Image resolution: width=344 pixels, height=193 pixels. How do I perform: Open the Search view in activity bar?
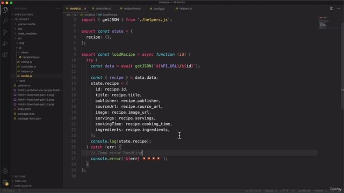click(x=5, y=21)
